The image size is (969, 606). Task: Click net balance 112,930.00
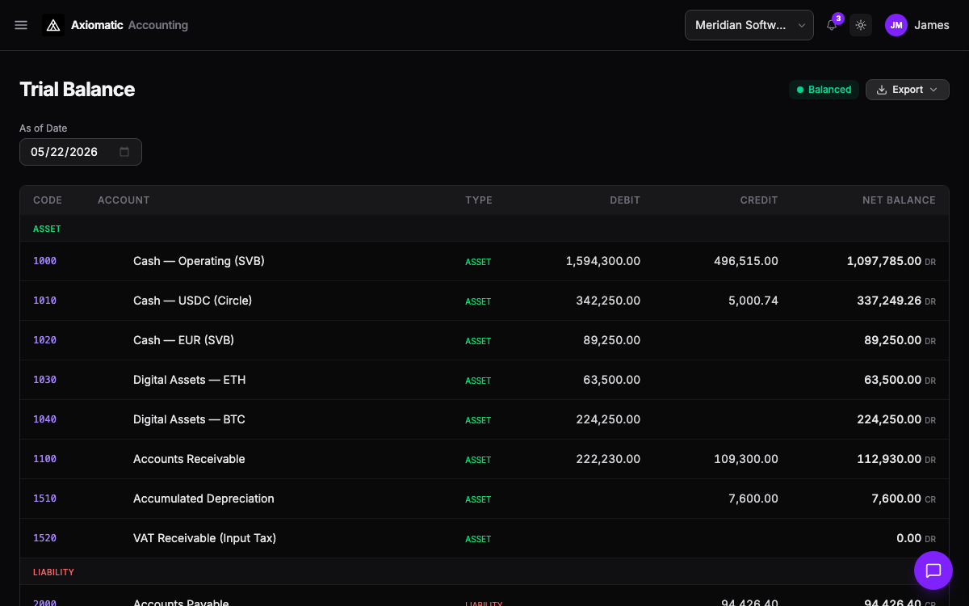point(889,459)
